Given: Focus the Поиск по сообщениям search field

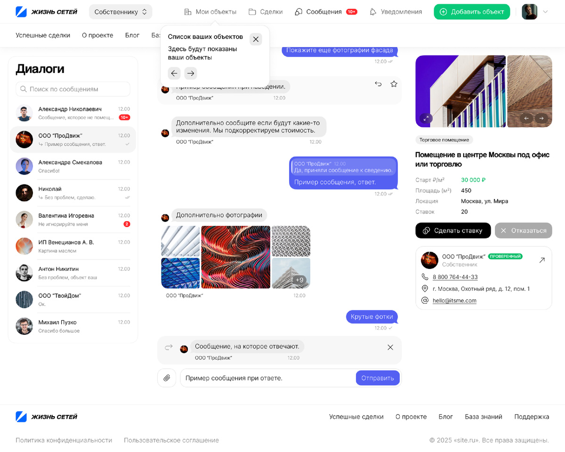Looking at the screenshot, I should 73,89.
